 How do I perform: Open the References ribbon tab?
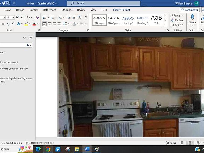50,10
